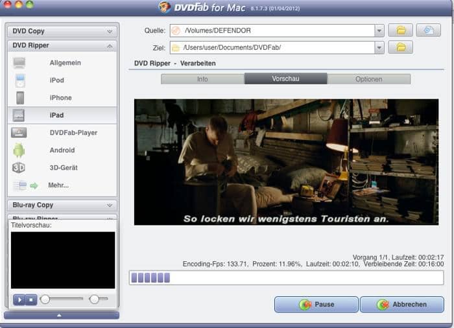Viewport: 454px width, 328px height.
Task: Click the main video preview frame
Action: [287, 162]
